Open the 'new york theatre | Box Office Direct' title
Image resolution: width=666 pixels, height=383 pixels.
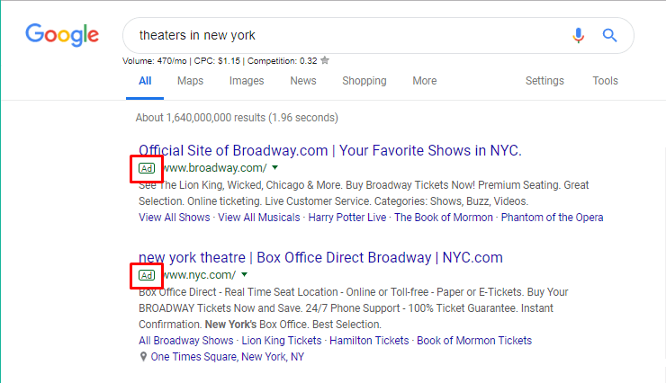[x=320, y=257]
